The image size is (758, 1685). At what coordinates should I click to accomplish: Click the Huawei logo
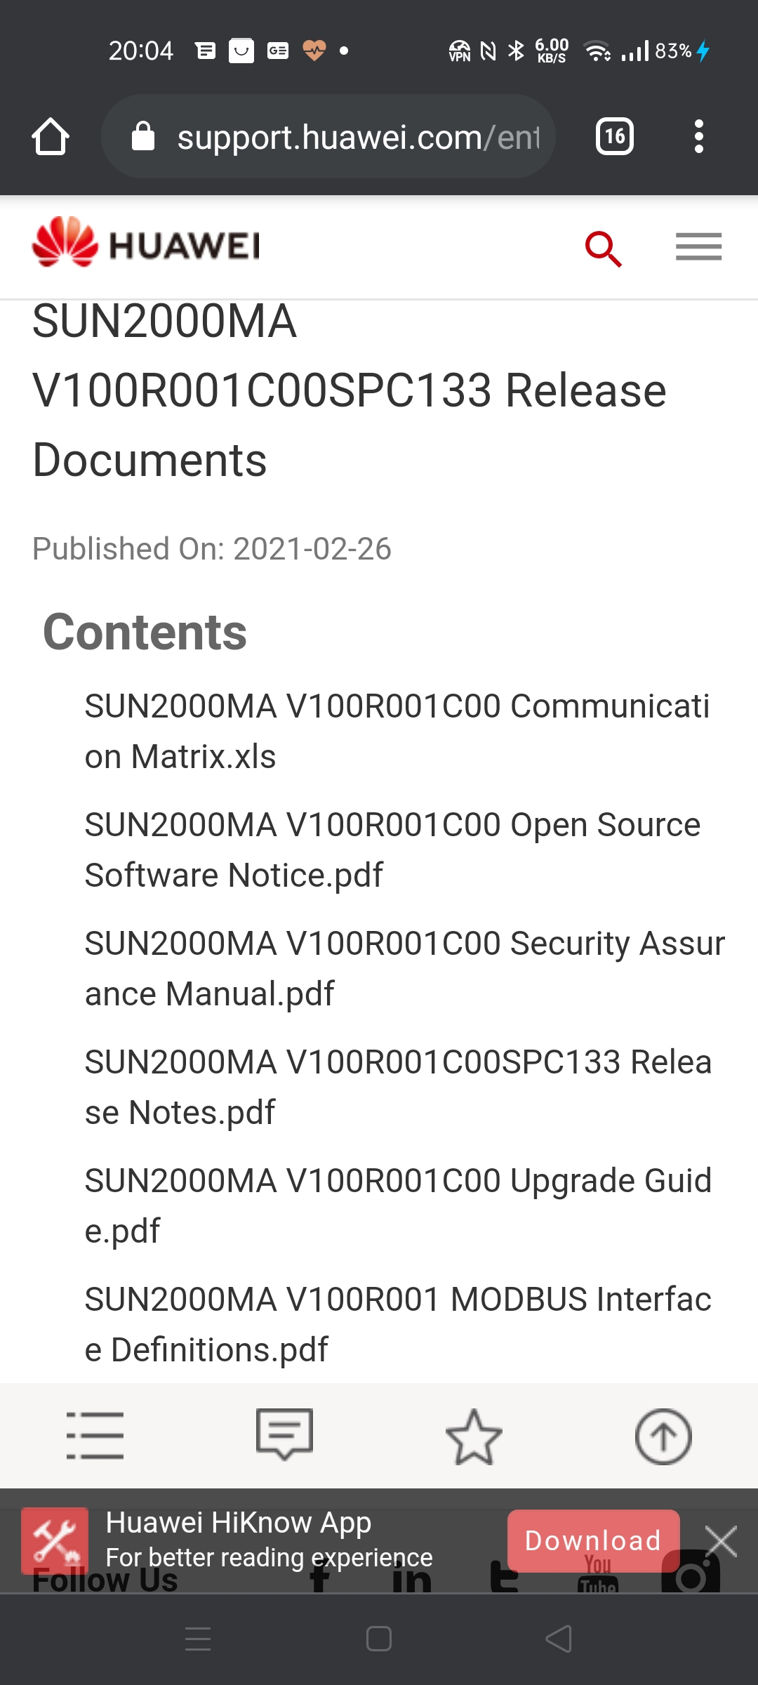coord(146,242)
